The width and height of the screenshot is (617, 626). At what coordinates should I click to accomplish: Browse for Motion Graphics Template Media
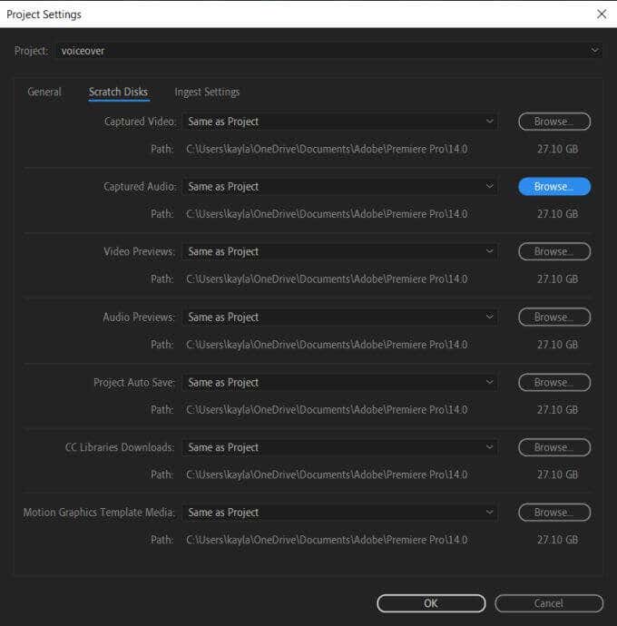click(554, 513)
